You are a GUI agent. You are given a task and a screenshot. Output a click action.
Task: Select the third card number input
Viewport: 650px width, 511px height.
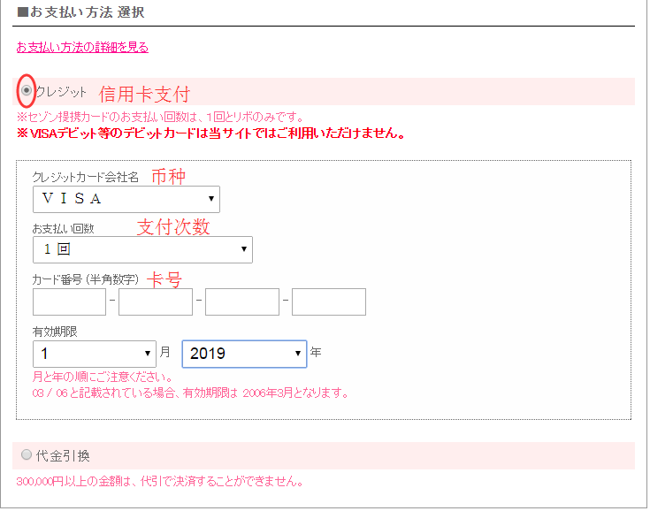point(242,302)
